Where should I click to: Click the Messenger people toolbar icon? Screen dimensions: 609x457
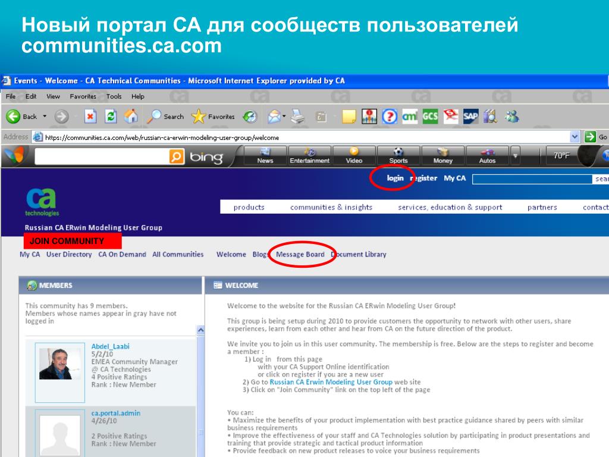[511, 116]
